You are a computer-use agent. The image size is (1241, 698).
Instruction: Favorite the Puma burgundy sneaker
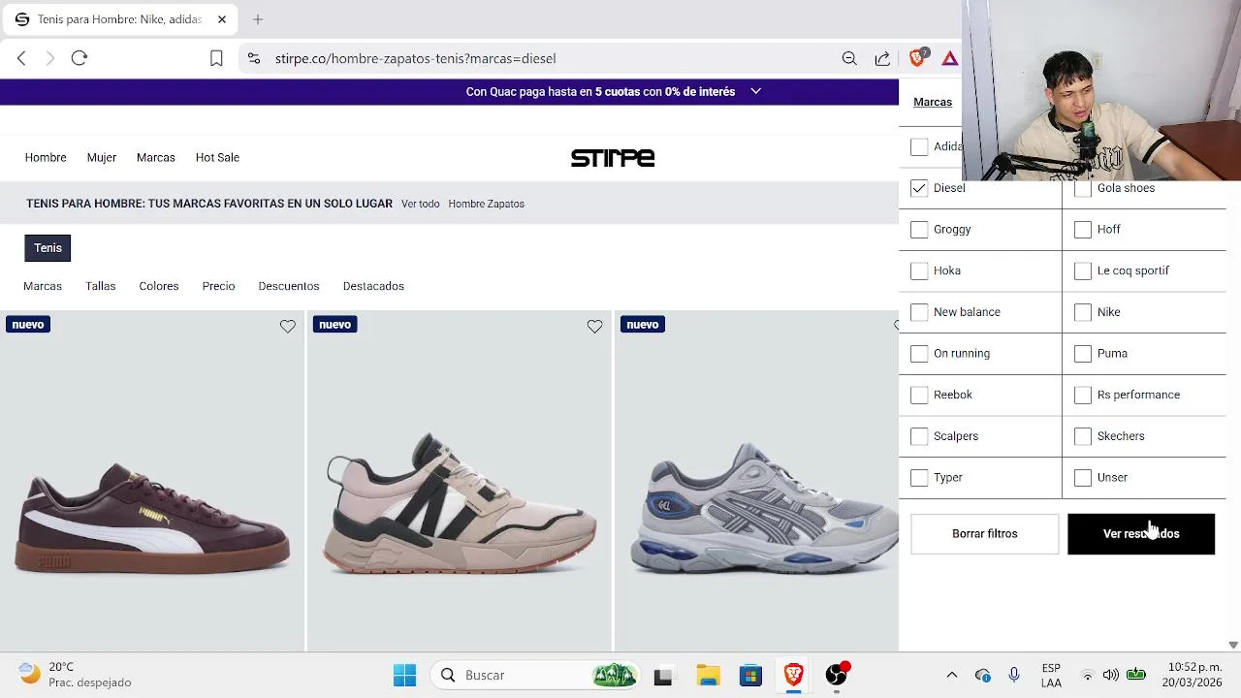pos(288,327)
